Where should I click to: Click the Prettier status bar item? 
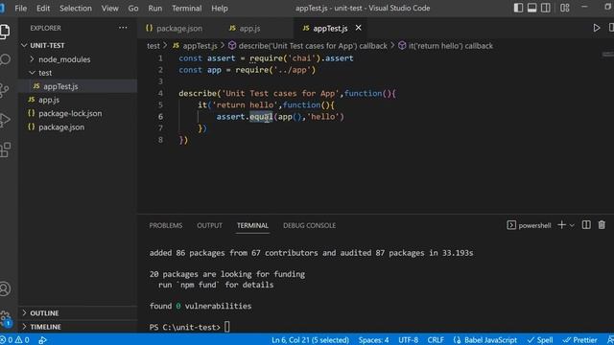tap(580, 340)
